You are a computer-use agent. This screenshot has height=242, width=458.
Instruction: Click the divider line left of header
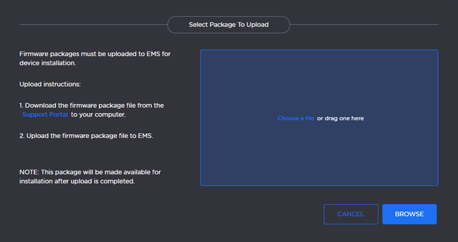(92, 25)
